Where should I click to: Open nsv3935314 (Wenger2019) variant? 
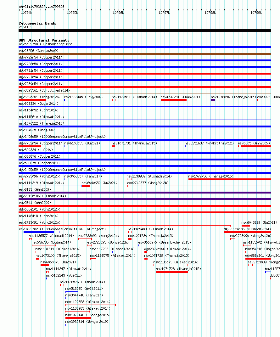point(87,322)
